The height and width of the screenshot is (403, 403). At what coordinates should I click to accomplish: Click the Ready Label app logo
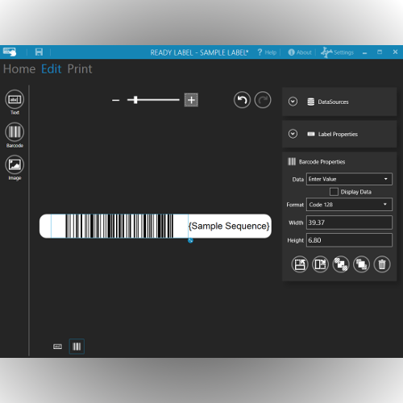pyautogui.click(x=10, y=52)
